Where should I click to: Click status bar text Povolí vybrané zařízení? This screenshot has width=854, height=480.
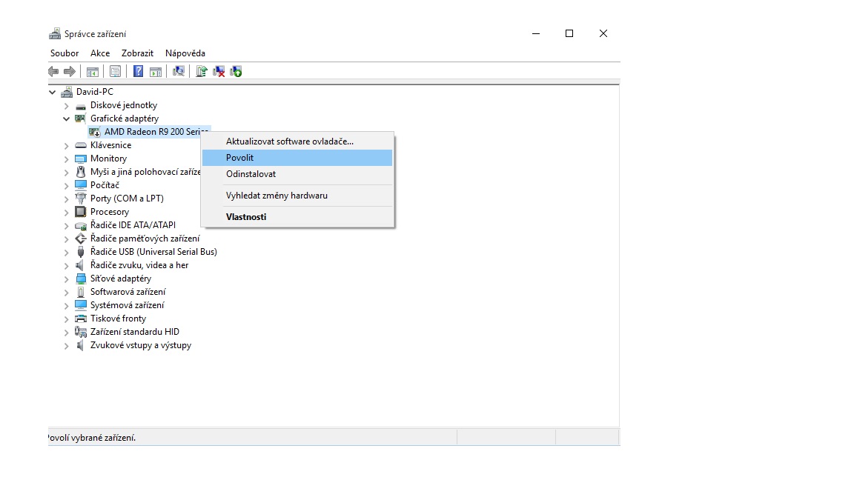91,438
